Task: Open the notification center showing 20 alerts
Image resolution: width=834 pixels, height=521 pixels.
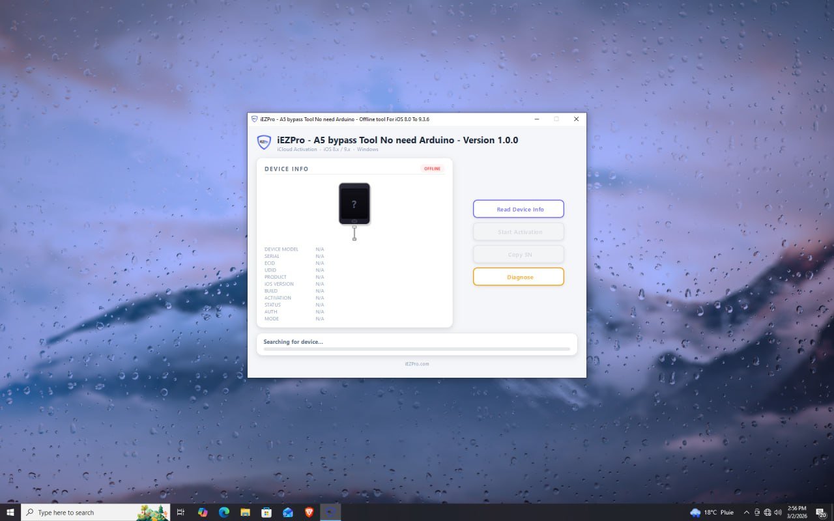Action: (820, 512)
